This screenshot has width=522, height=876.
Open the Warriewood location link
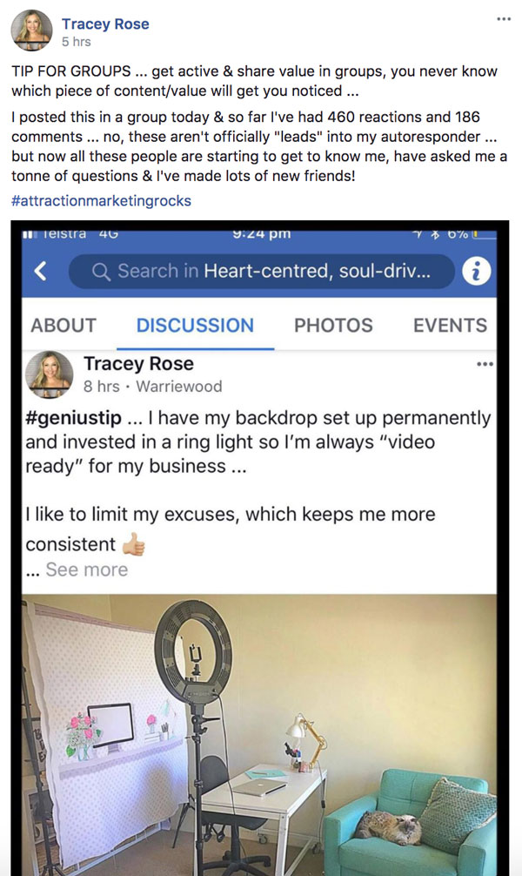tap(178, 387)
